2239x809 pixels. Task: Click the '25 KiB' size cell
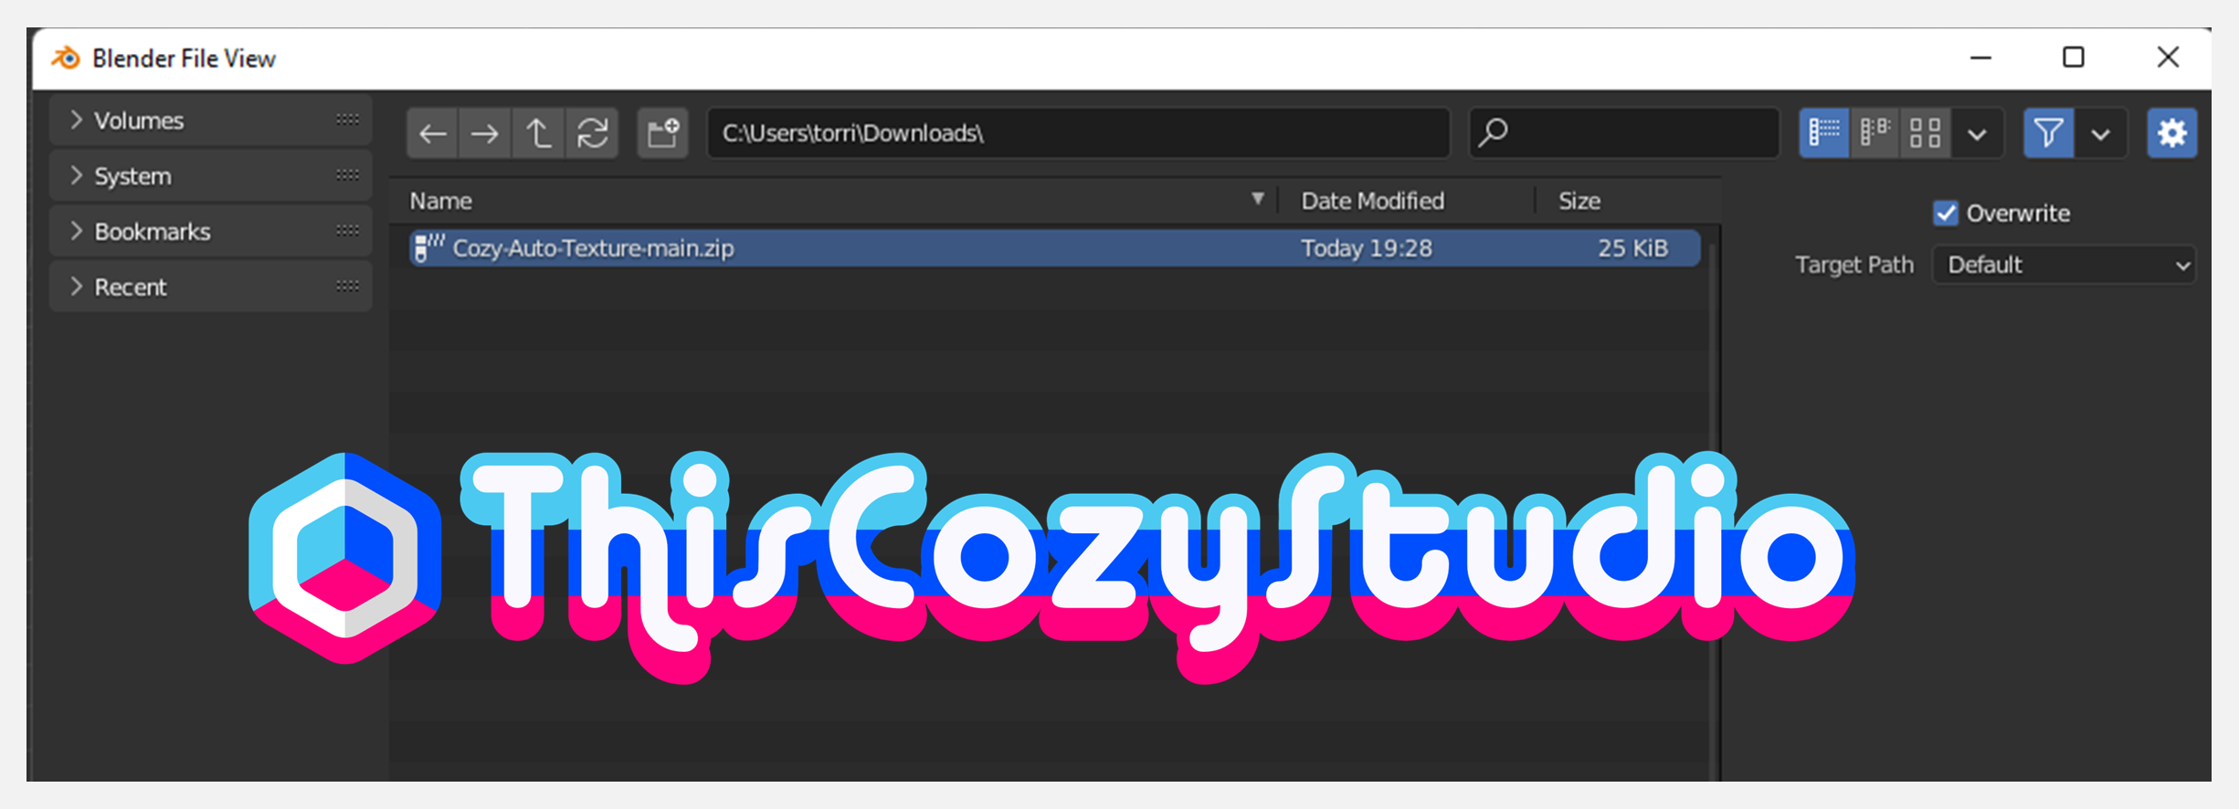1633,248
